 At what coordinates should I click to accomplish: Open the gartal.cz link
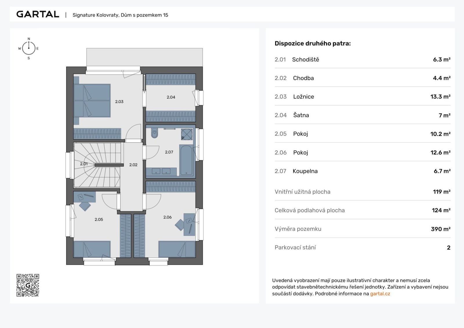tap(380, 293)
